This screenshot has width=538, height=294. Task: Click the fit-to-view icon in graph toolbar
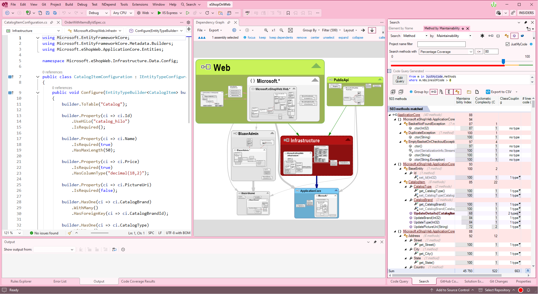(x=290, y=30)
